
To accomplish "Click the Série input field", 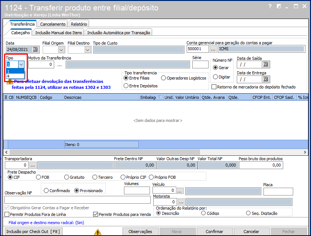I will 200,65.
